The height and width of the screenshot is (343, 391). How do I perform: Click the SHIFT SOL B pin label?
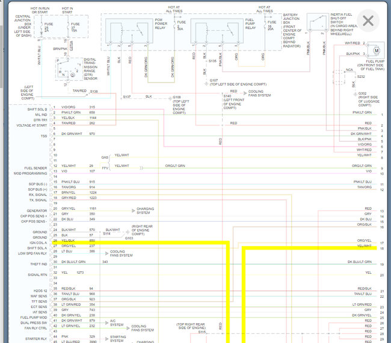coord(37,110)
